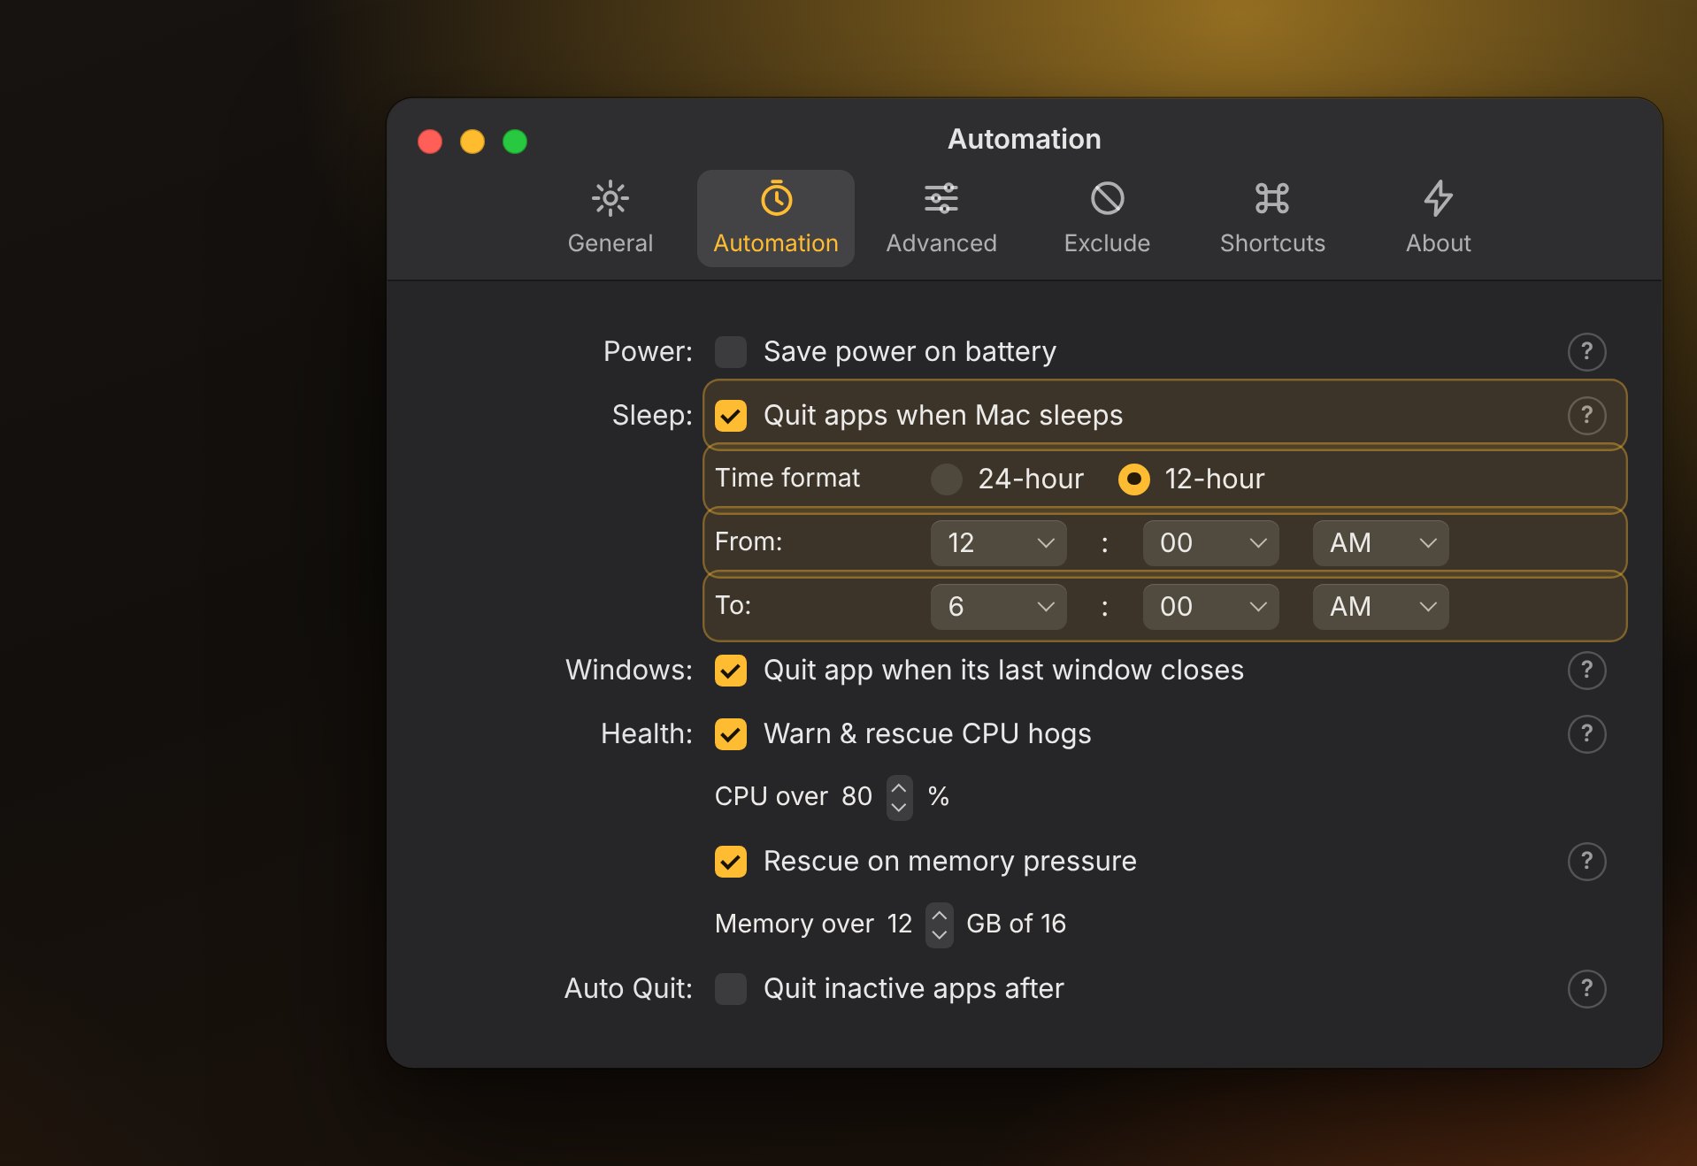Click the "GB of 16" text
This screenshot has width=1697, height=1166.
click(1016, 924)
